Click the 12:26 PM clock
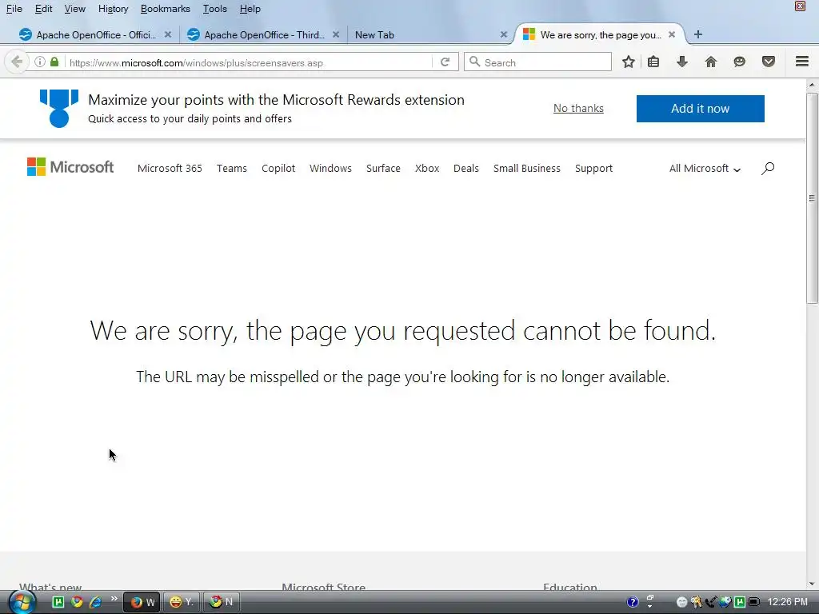Screen dimensions: 819x614 point(787,602)
